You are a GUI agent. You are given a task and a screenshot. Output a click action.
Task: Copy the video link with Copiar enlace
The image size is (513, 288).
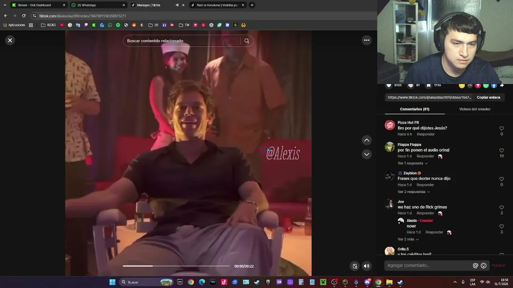point(488,97)
